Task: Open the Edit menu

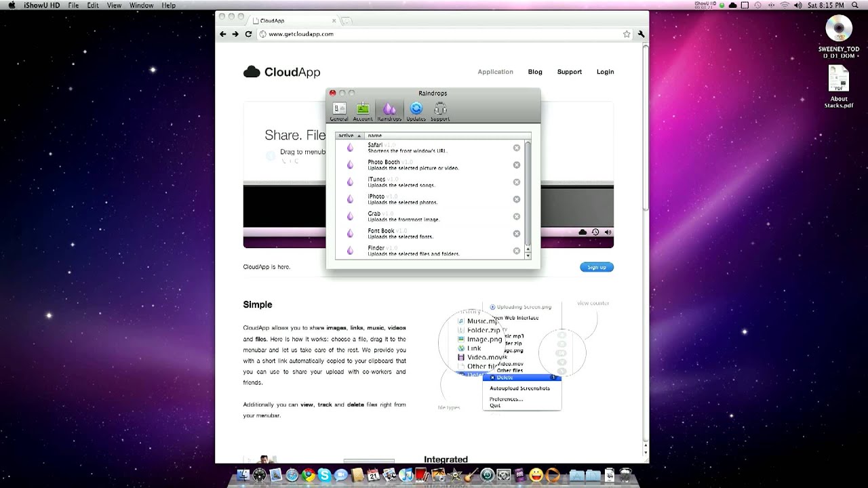Action: (93, 5)
